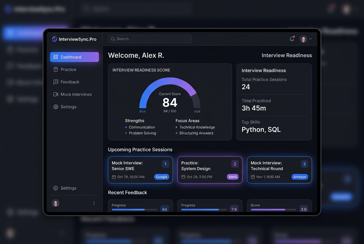The width and height of the screenshot is (364, 244).
Task: Open notifications via the bell icon
Action: 292,39
